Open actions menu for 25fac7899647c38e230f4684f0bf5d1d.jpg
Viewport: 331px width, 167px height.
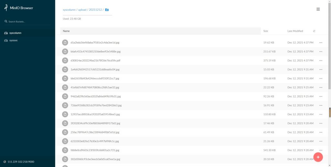(321, 132)
